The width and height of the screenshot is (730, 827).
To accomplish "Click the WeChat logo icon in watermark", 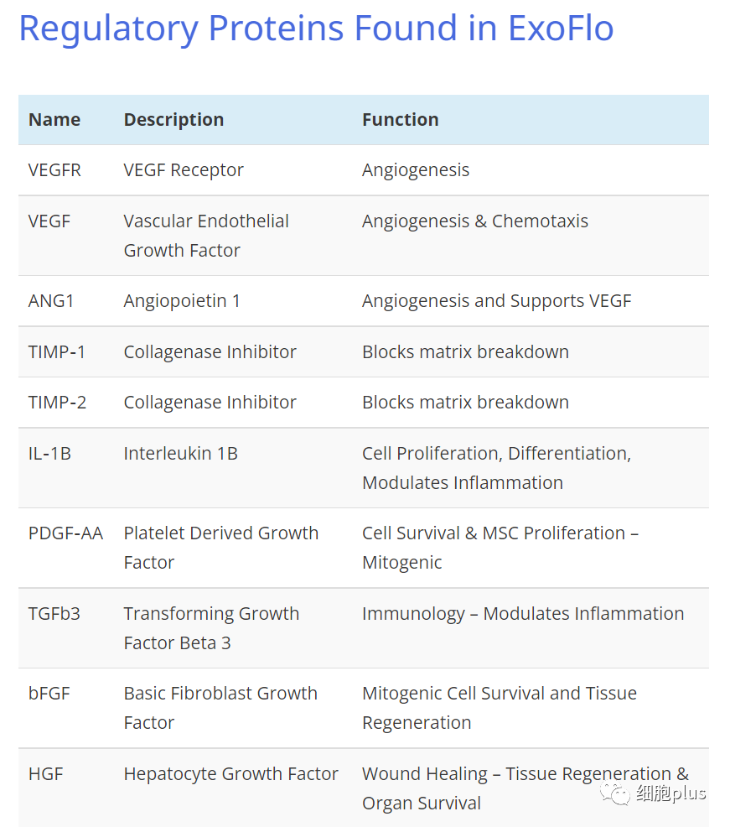I will (615, 793).
